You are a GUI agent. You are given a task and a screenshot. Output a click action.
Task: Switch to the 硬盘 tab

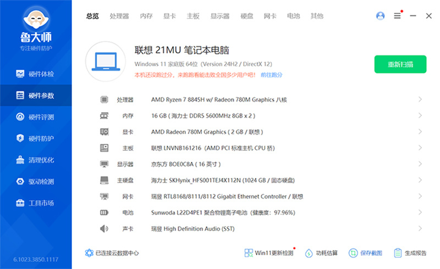point(246,16)
